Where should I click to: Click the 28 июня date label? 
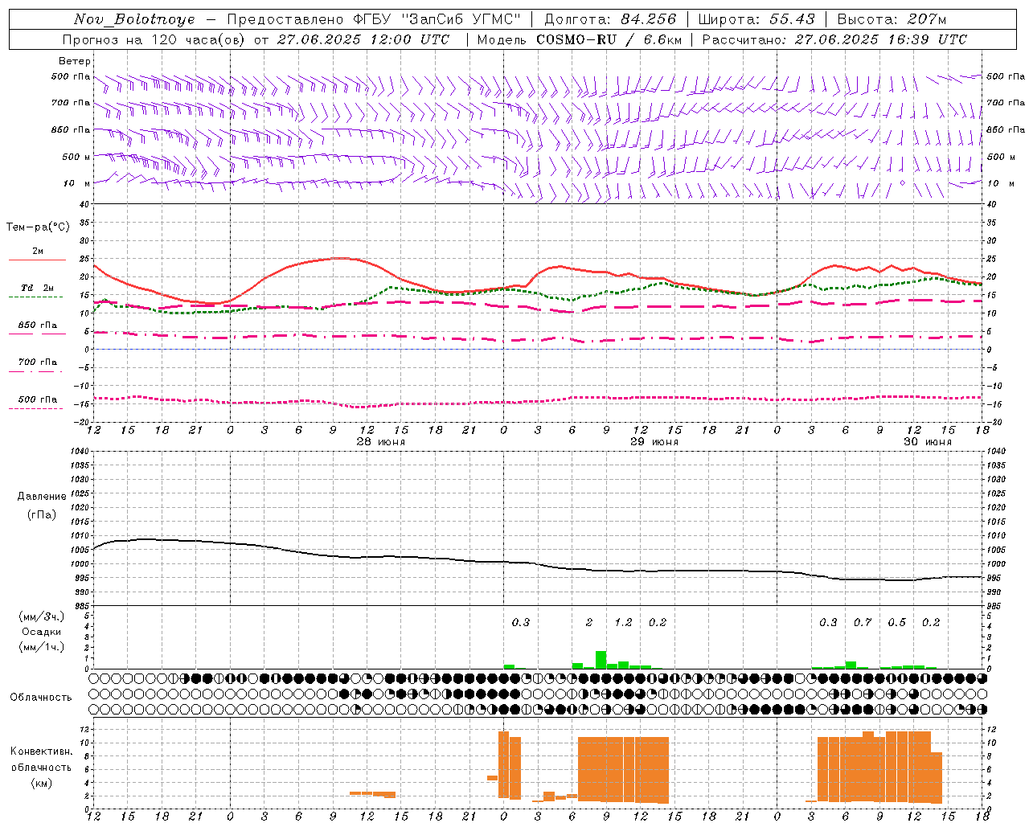[x=381, y=442]
